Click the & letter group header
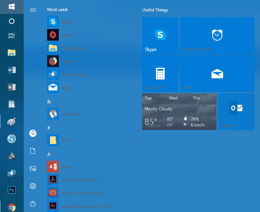 [x=49, y=101]
